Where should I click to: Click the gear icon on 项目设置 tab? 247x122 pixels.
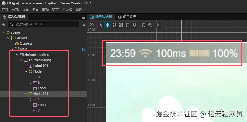120,17
